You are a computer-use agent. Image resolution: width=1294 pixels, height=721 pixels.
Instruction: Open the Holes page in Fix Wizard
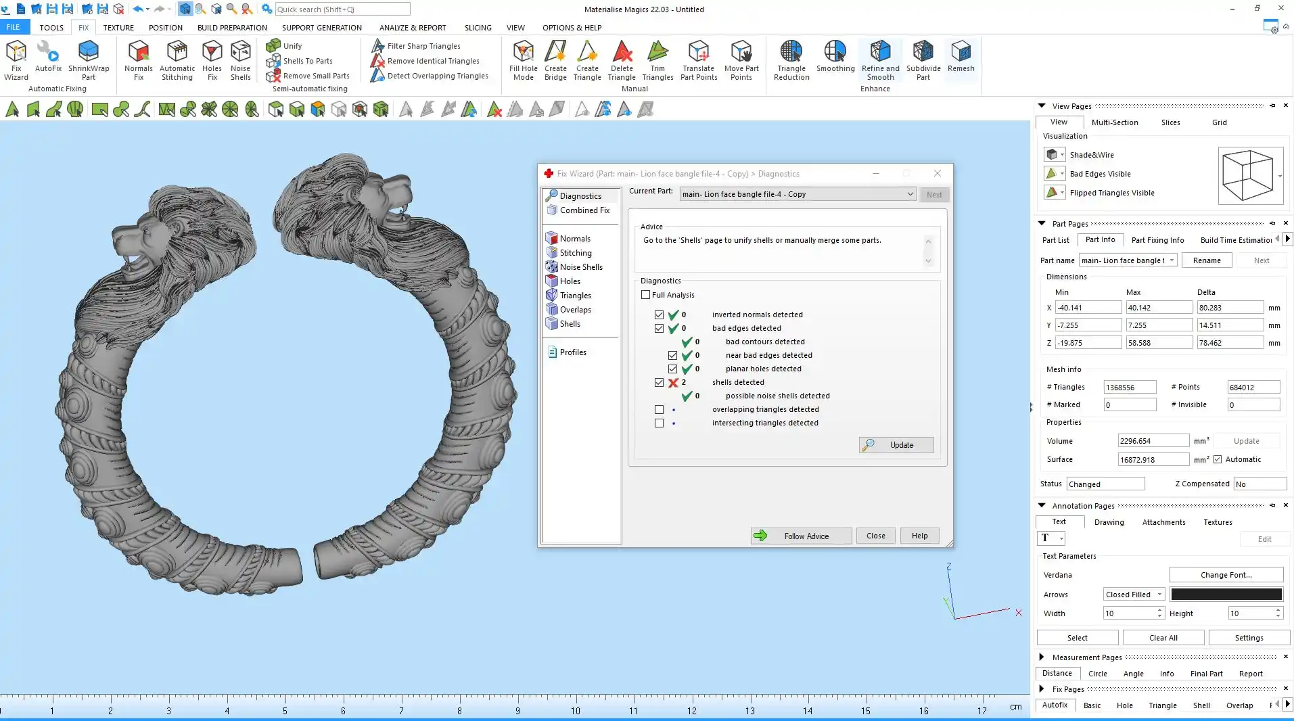pyautogui.click(x=570, y=281)
